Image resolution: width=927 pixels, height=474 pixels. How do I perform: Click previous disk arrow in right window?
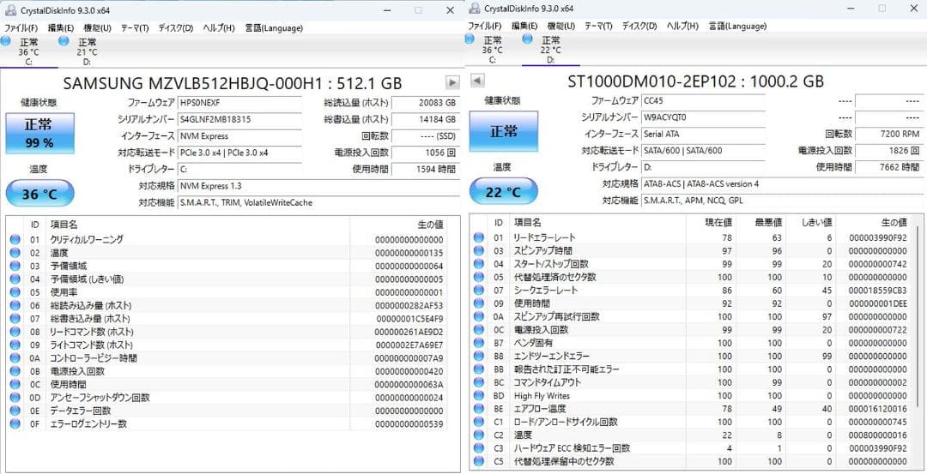pyautogui.click(x=478, y=81)
